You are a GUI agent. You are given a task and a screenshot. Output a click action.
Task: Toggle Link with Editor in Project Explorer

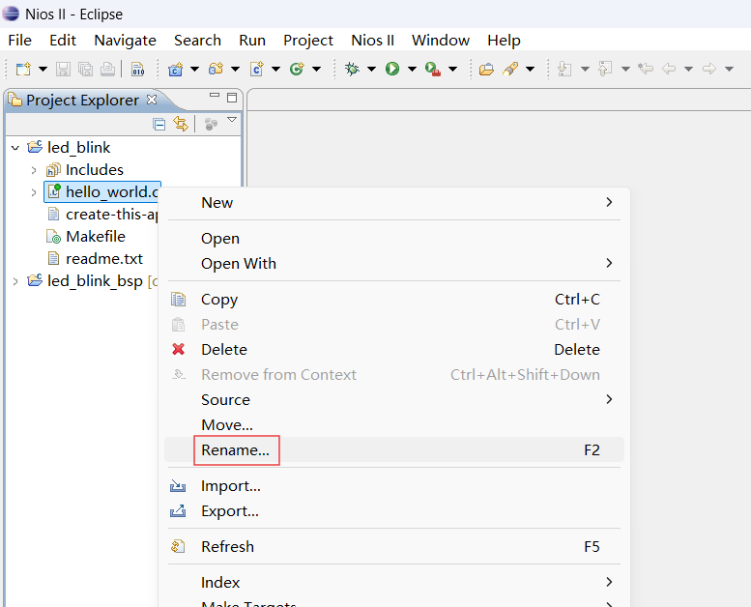pyautogui.click(x=181, y=124)
